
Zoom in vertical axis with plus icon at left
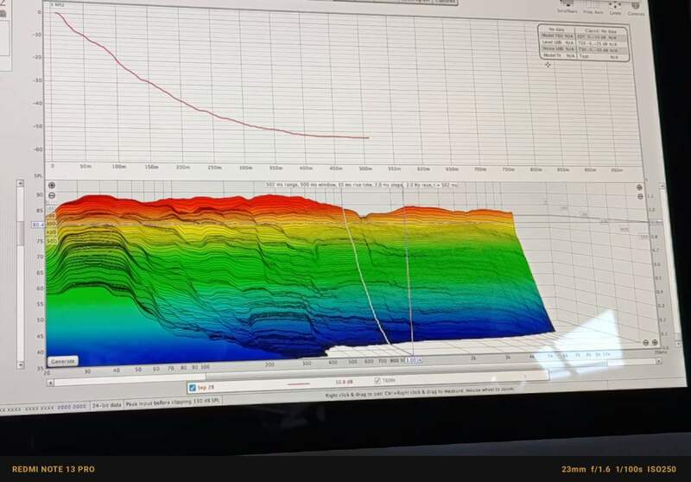[52, 186]
